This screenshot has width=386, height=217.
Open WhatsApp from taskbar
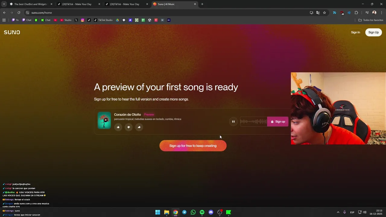193,212
